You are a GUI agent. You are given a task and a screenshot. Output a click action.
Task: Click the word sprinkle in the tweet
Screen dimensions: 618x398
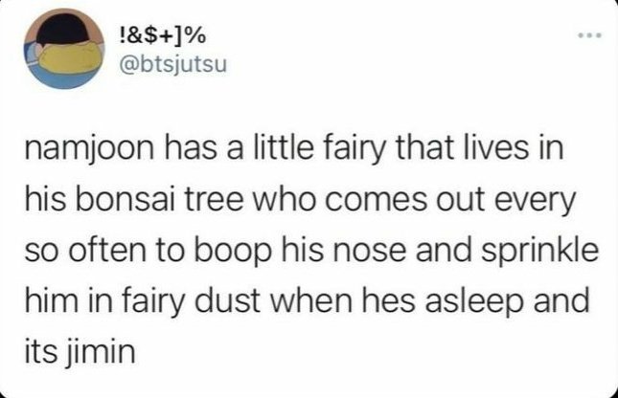click(539, 252)
